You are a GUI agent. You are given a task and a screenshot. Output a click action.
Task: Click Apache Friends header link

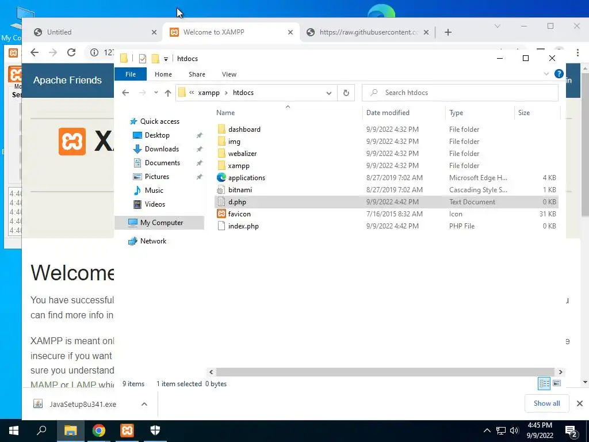click(x=67, y=80)
